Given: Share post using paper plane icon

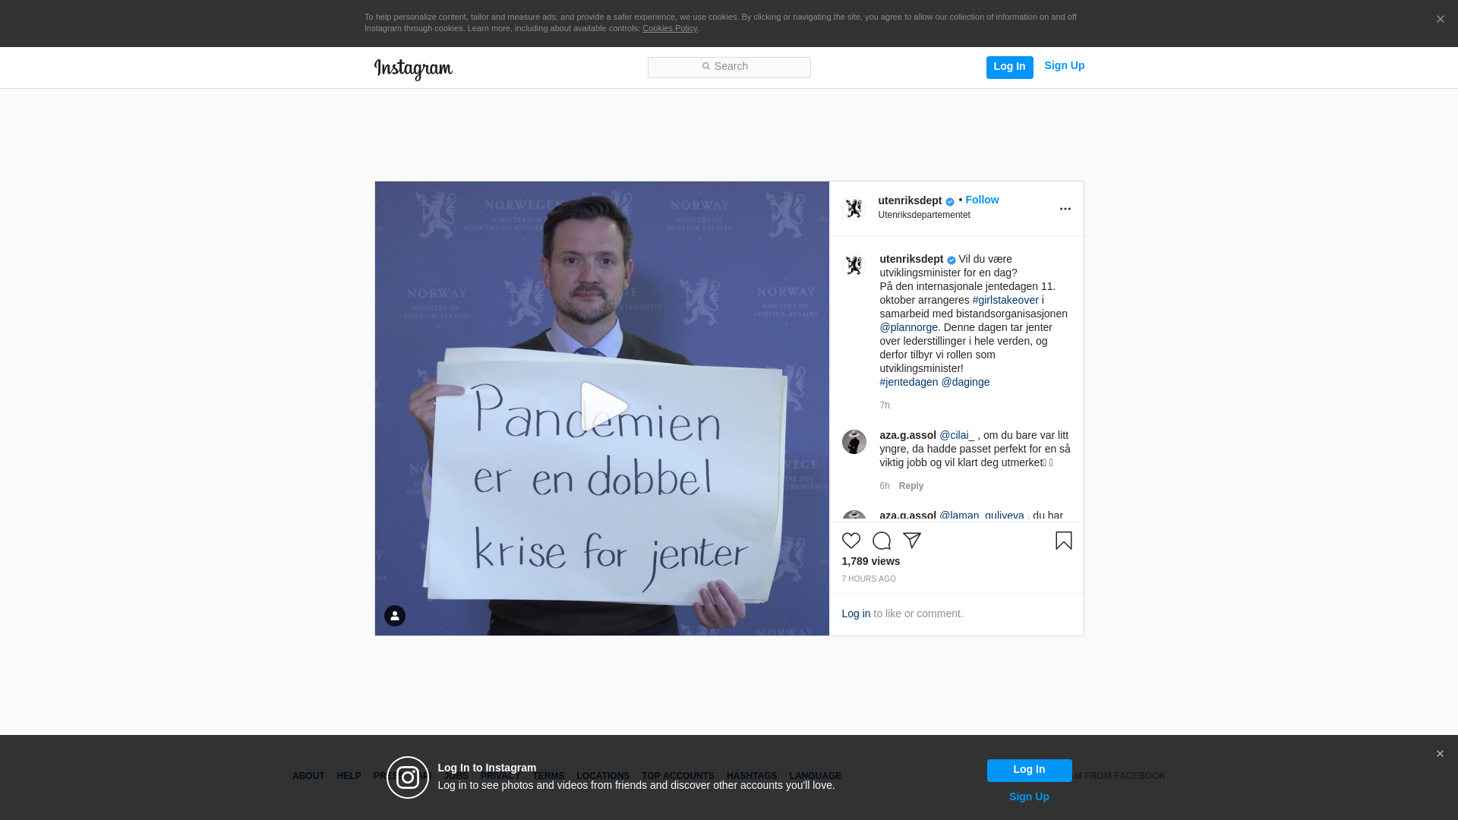Looking at the screenshot, I should point(911,541).
